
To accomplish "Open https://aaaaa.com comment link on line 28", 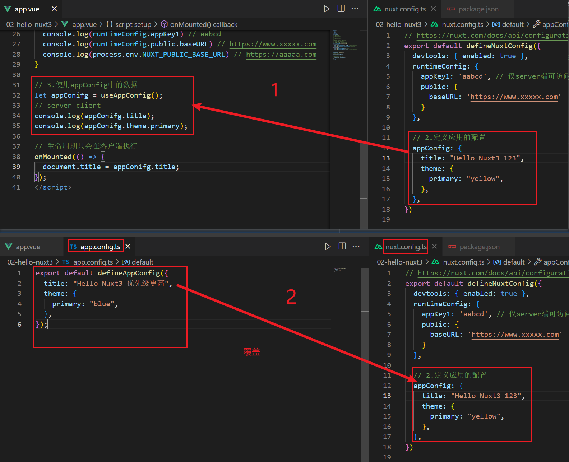I will [281, 55].
